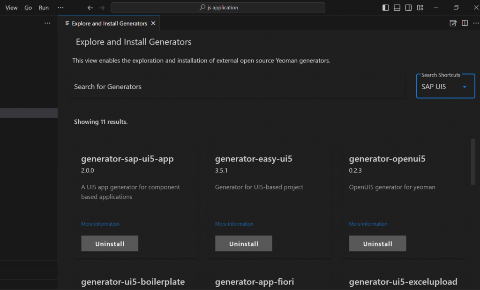Screen dimensions: 480x290
Task: Open the side bar more actions menu
Action: [x=47, y=23]
